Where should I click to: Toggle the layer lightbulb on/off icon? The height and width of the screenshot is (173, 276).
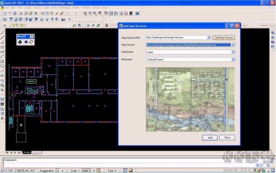click(10, 25)
